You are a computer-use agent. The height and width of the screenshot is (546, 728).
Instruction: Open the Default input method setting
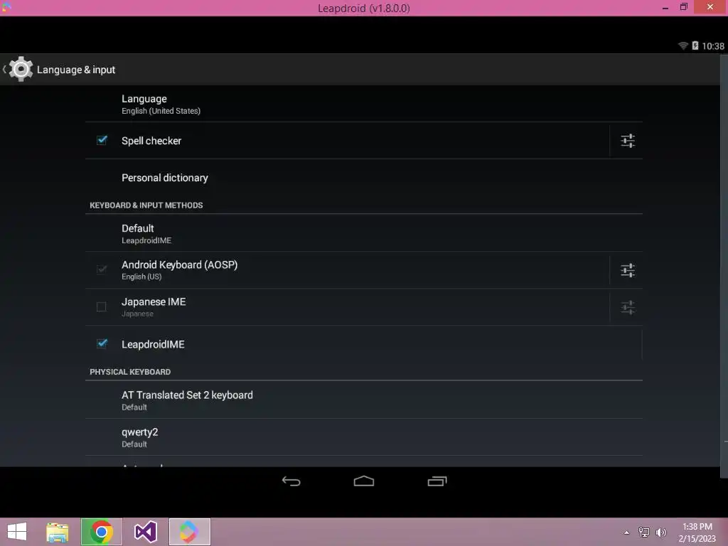[363, 233]
